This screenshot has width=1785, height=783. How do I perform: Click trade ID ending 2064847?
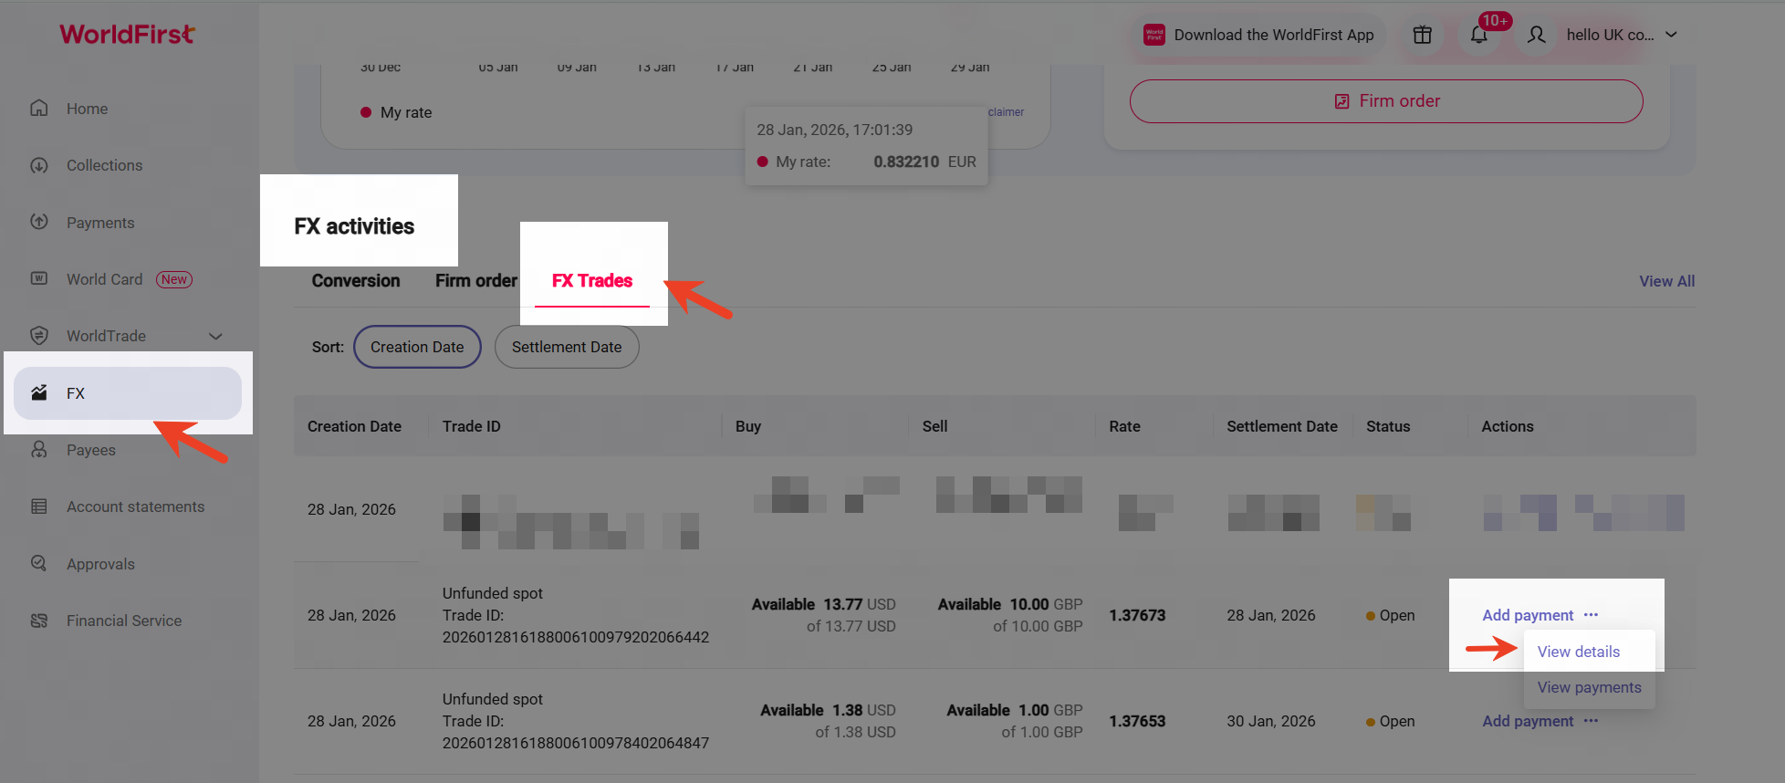pos(576,743)
